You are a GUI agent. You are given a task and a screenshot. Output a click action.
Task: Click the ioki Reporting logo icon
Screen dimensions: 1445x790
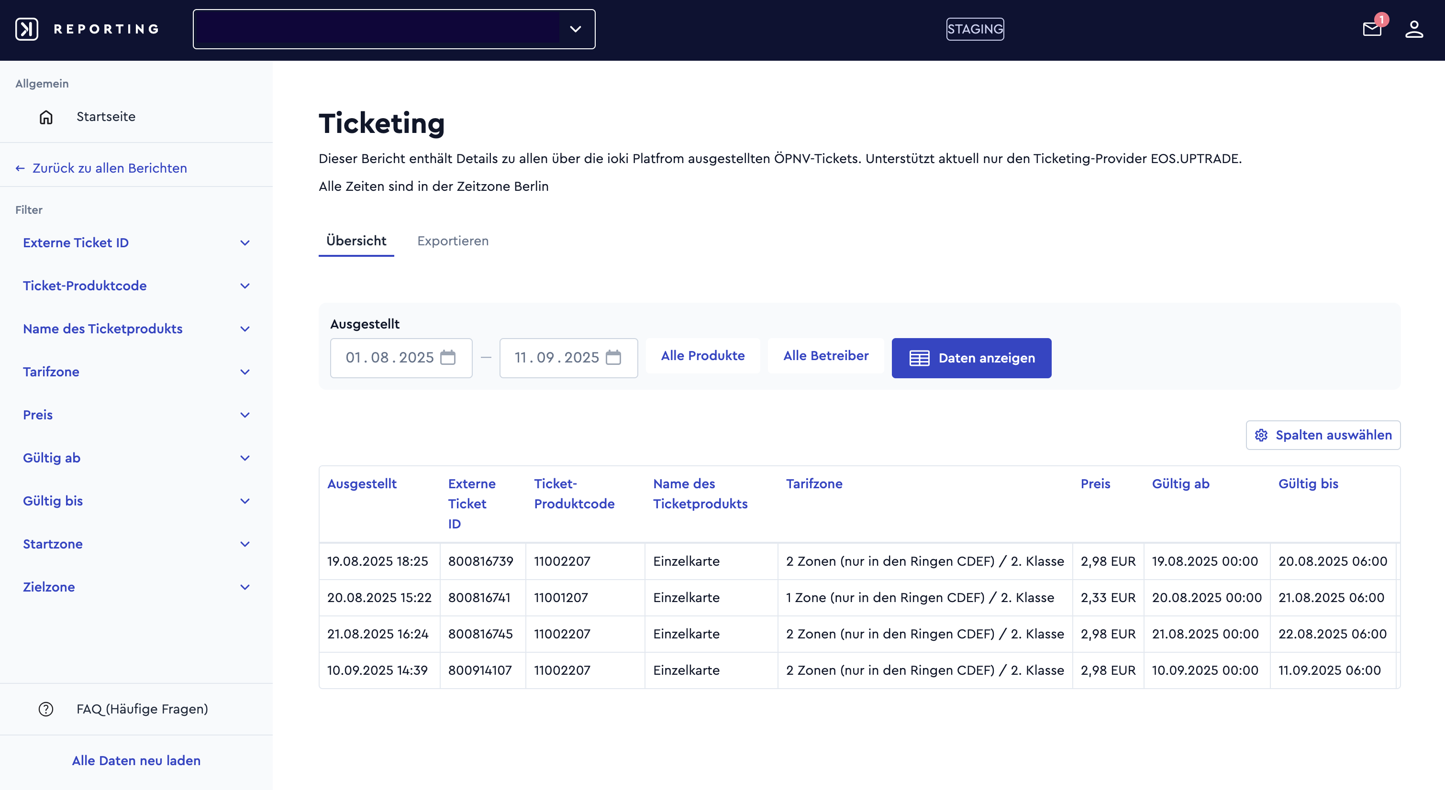(x=26, y=29)
